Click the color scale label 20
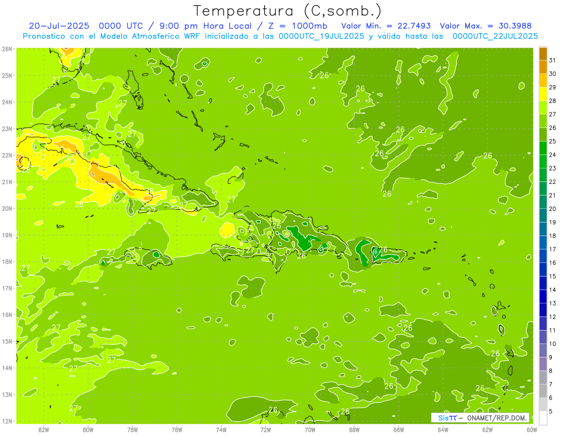The image size is (565, 436). point(552,209)
